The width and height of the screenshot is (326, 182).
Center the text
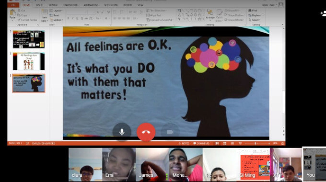pos(119,19)
